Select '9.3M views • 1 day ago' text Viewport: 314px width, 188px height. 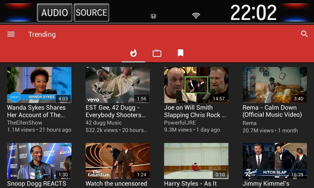(192, 130)
